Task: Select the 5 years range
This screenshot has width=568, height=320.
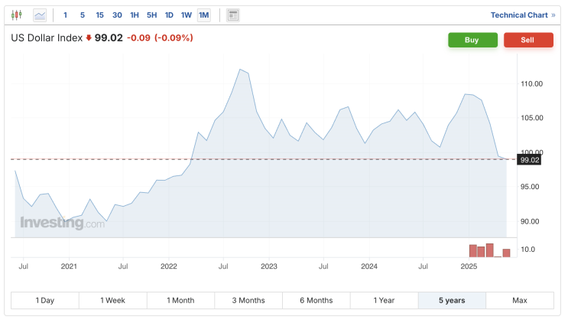Action: (x=452, y=300)
